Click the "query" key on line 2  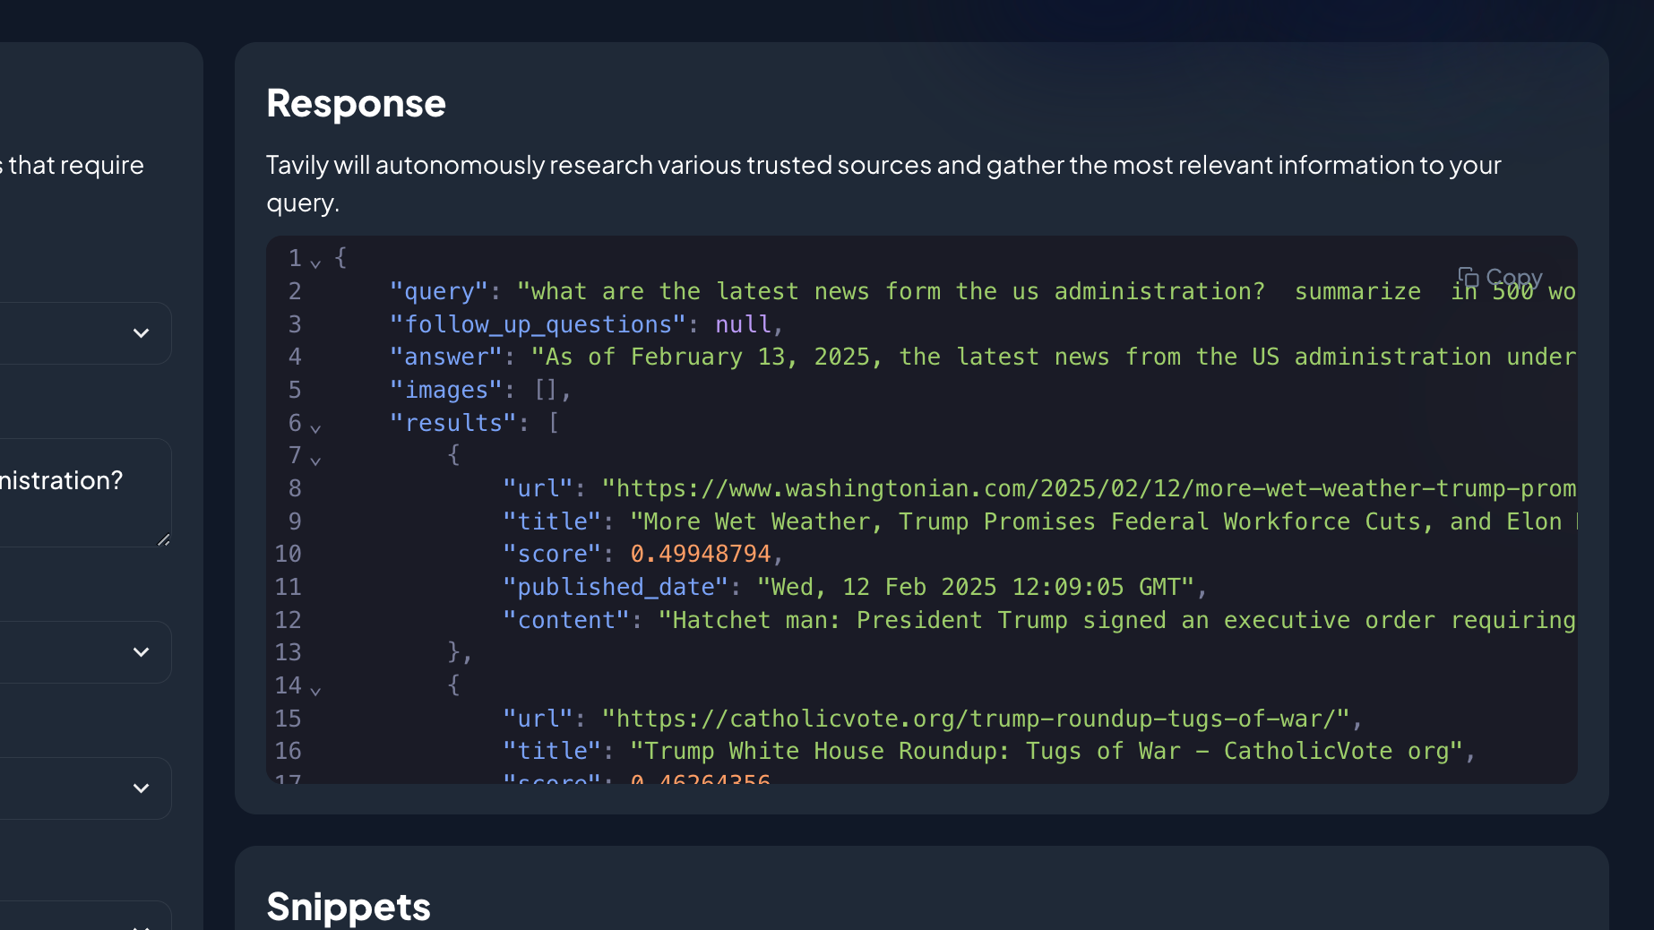tap(439, 291)
